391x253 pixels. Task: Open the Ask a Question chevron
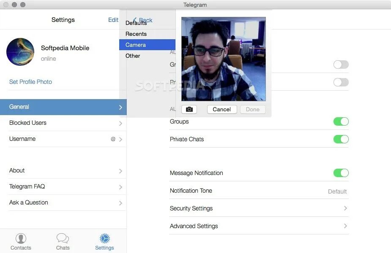coord(120,203)
